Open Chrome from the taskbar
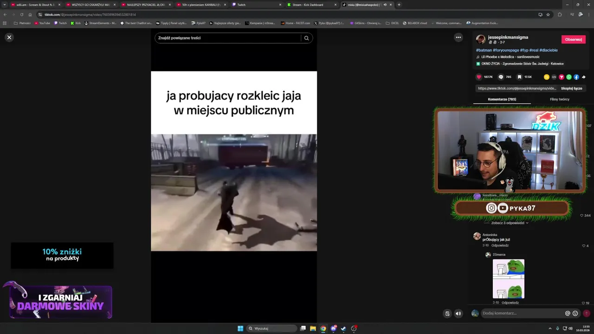 [x=323, y=328]
